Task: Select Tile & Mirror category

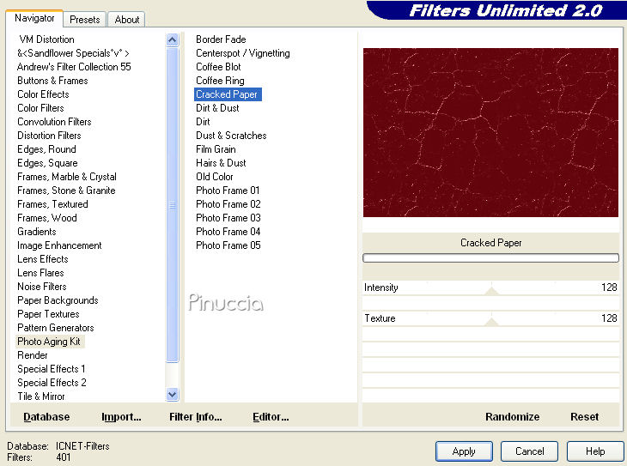Action: (40, 396)
